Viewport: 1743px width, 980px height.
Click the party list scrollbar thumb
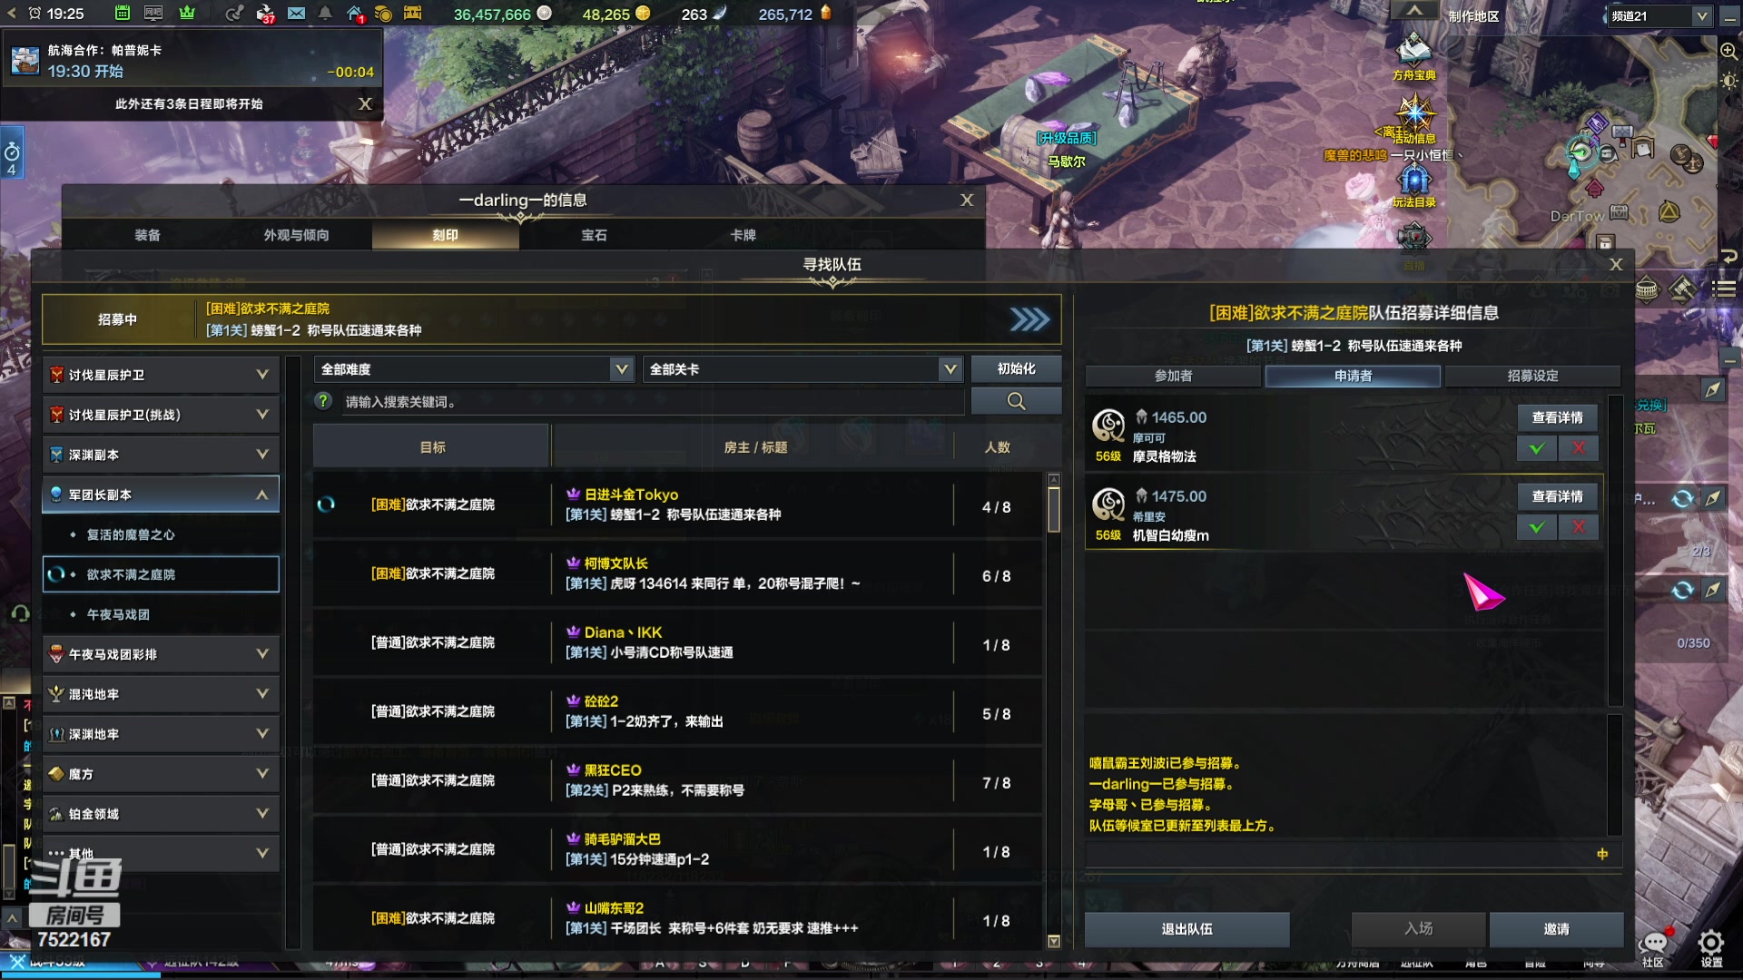pyautogui.click(x=1053, y=510)
